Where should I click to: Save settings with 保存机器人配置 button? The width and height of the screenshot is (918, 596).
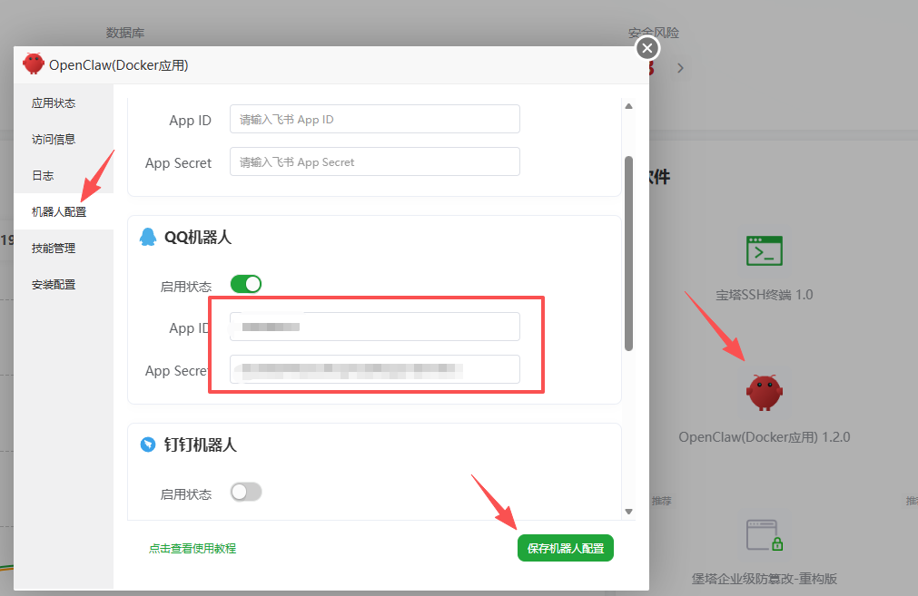[566, 548]
